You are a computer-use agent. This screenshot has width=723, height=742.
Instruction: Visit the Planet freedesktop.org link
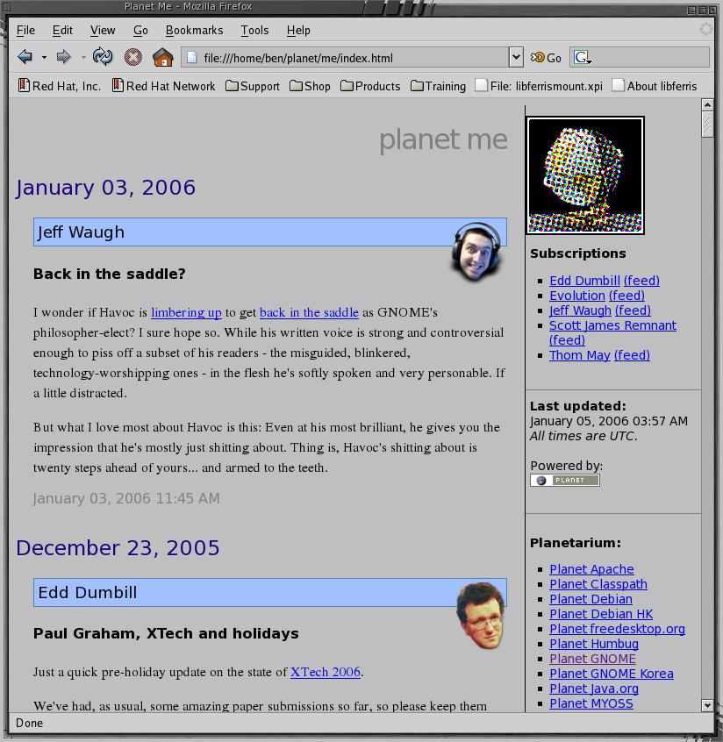point(617,629)
